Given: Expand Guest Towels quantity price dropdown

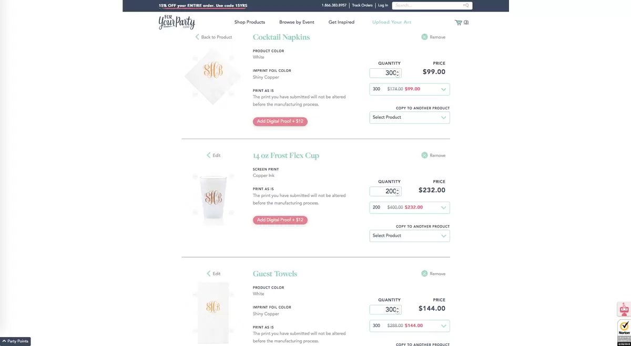Looking at the screenshot, I should (410, 326).
